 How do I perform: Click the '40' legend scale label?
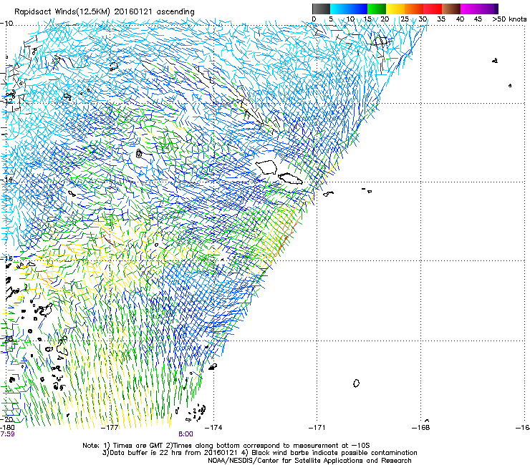(460, 19)
